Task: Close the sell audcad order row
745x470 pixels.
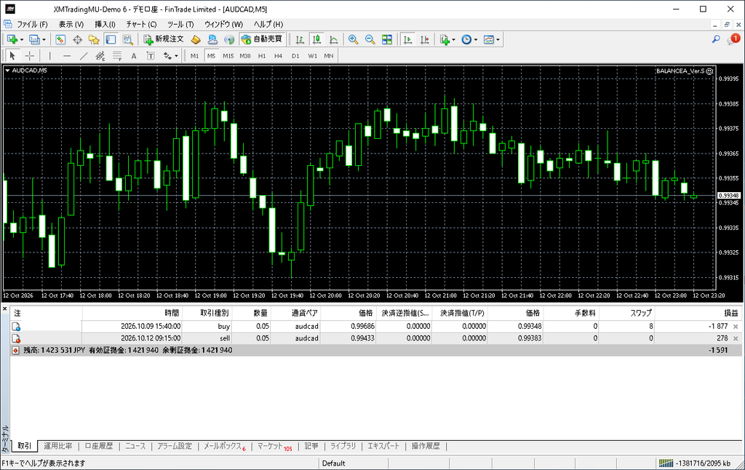Action: [x=736, y=338]
